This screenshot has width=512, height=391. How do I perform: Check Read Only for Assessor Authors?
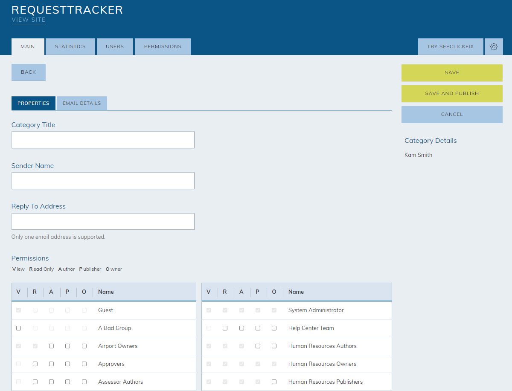tap(35, 382)
